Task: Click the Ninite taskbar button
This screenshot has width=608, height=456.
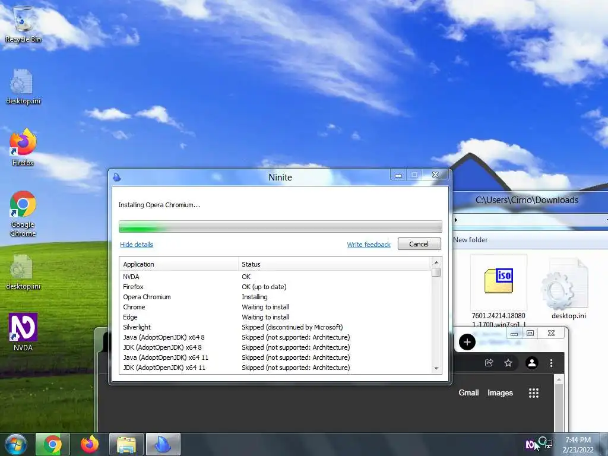Action: coord(163,444)
